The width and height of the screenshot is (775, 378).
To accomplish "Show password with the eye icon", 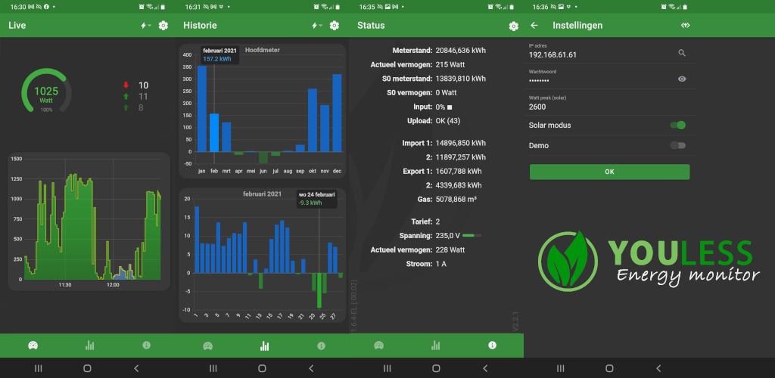I will [682, 79].
